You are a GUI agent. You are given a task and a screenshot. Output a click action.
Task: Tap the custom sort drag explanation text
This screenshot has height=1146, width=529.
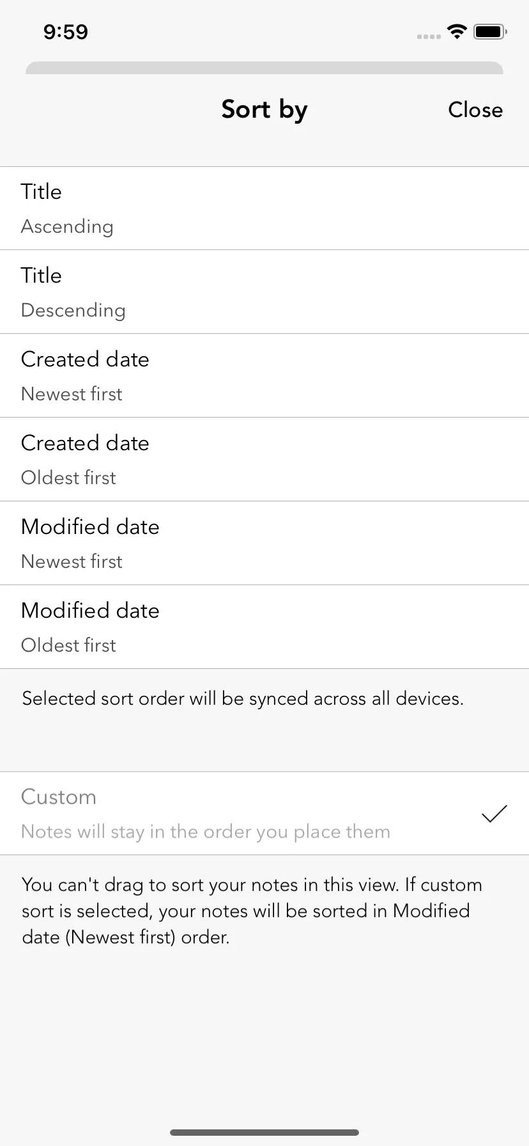[252, 911]
